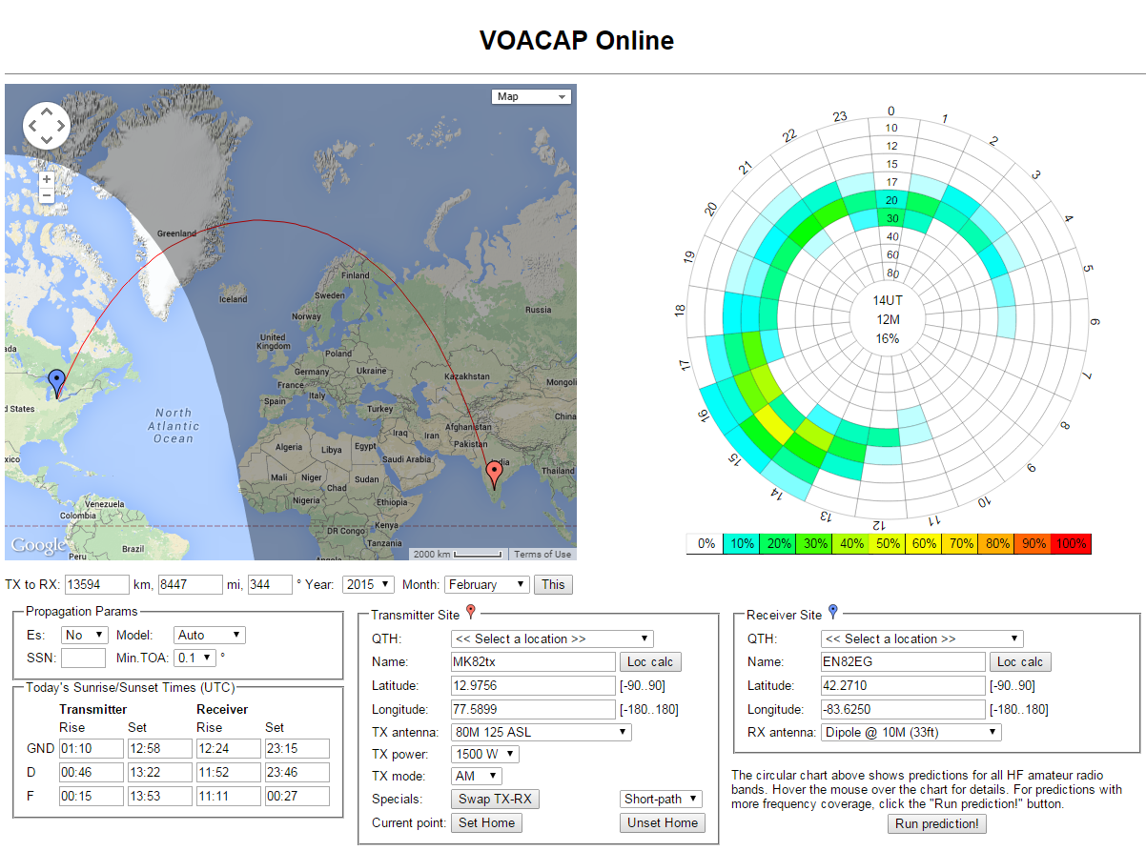The height and width of the screenshot is (851, 1146).
Task: Select the 80% orange legend swatch
Action: pyautogui.click(x=996, y=543)
